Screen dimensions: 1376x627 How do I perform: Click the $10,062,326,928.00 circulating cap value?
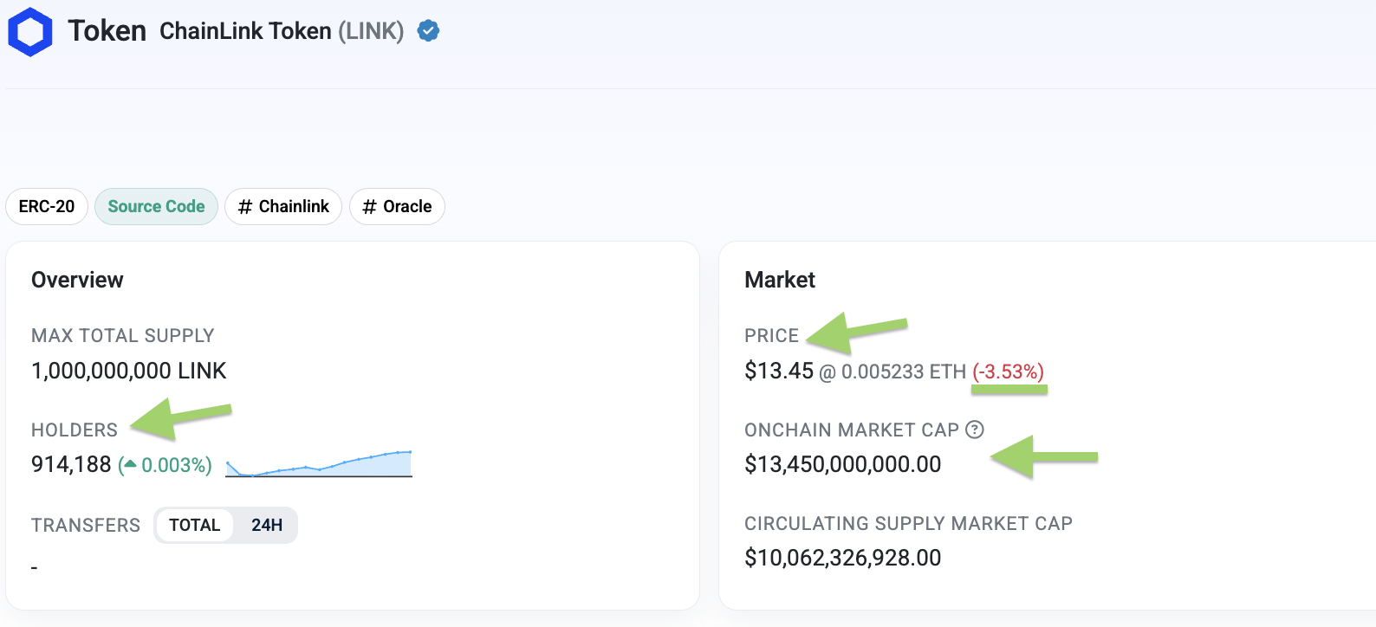(842, 558)
